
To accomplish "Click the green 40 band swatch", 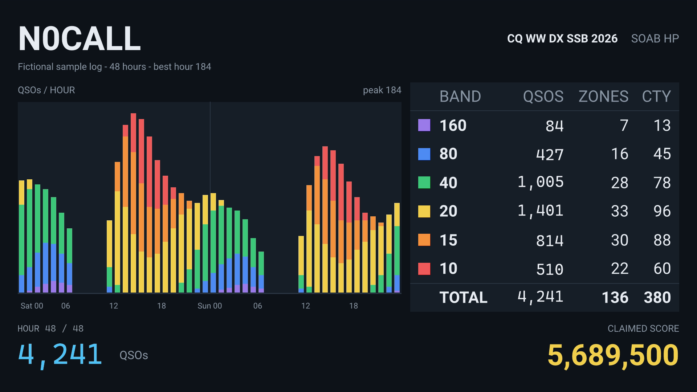I will click(x=424, y=183).
